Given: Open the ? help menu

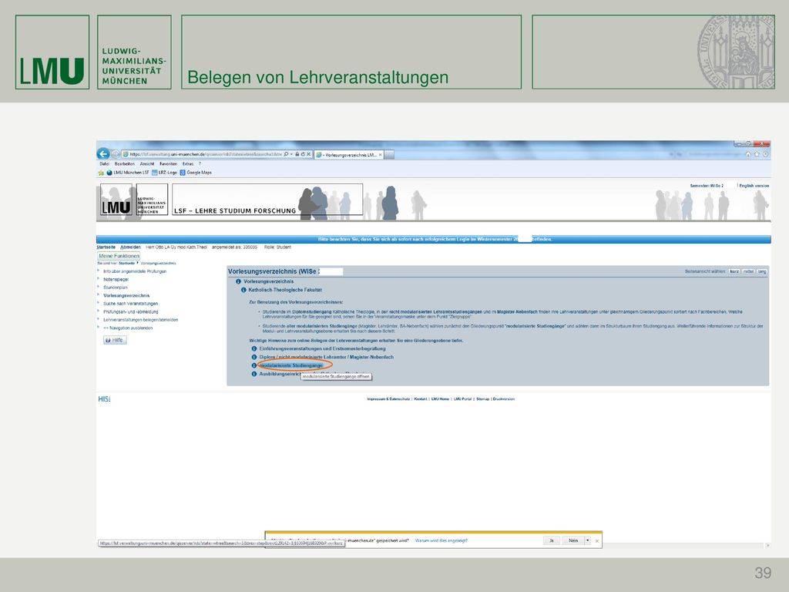Looking at the screenshot, I should pos(200,163).
